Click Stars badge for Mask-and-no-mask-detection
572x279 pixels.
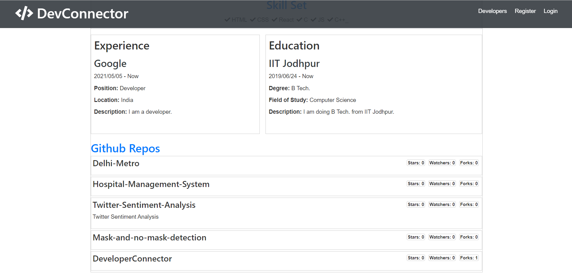click(x=416, y=237)
